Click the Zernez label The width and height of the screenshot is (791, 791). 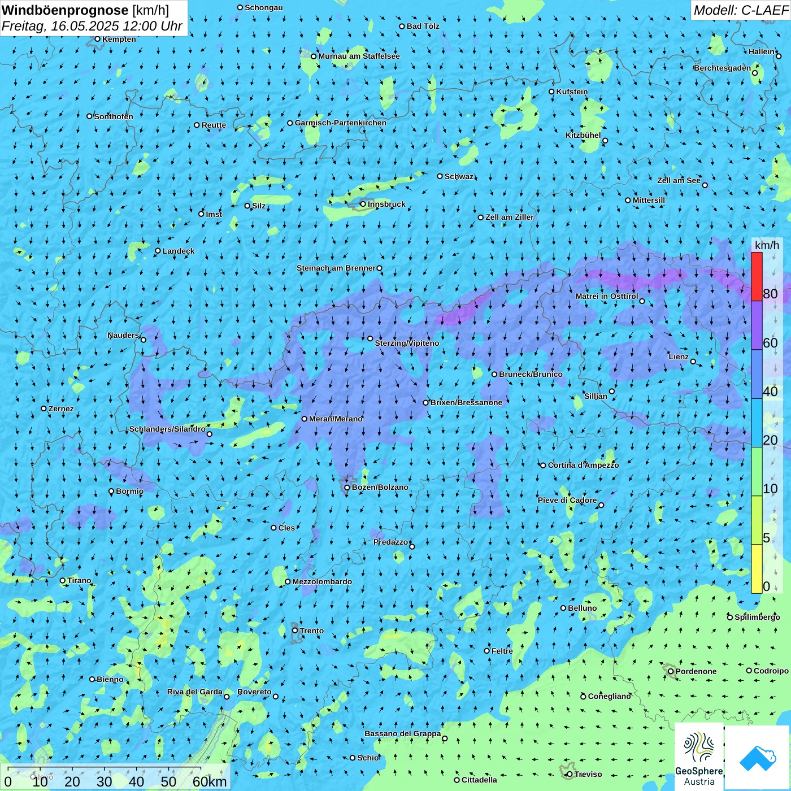click(61, 408)
